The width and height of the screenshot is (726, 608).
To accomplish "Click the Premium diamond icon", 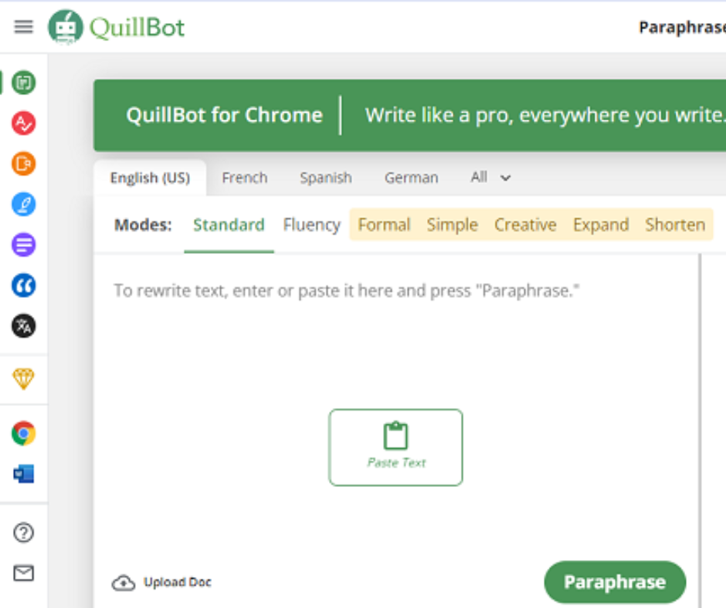I will [24, 379].
